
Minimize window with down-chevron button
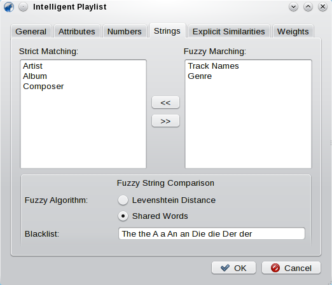pos(293,7)
